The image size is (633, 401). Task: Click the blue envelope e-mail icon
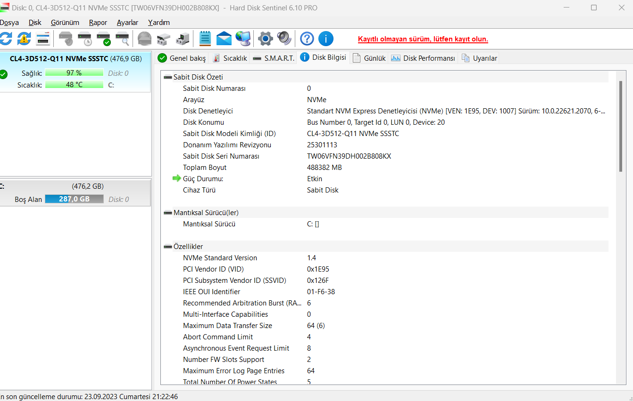click(x=224, y=39)
